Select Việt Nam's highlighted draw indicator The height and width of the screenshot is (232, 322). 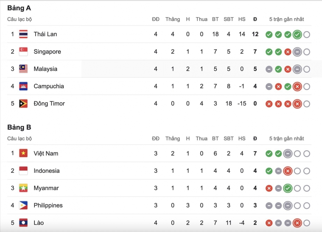pos(288,154)
